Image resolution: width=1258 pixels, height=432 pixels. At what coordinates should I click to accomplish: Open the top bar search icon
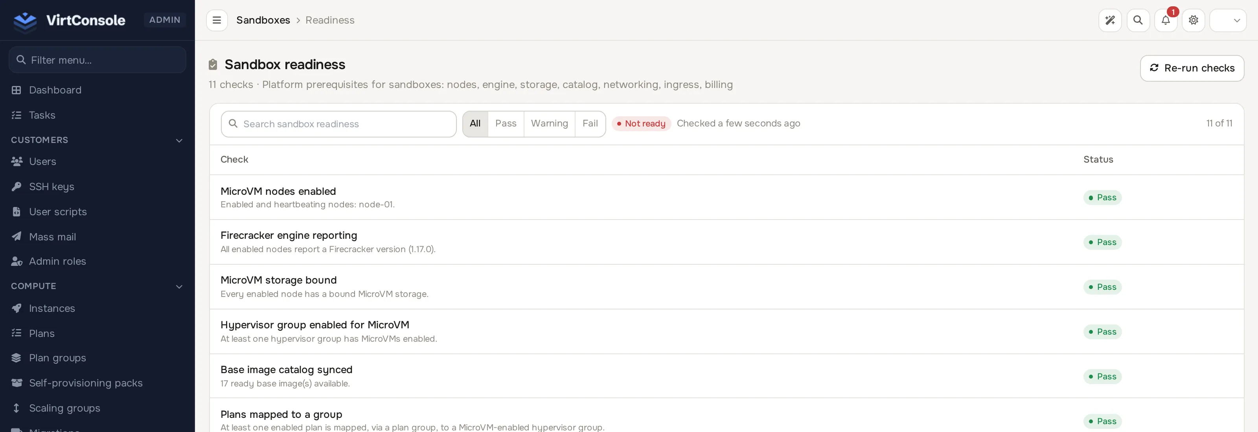(1138, 20)
